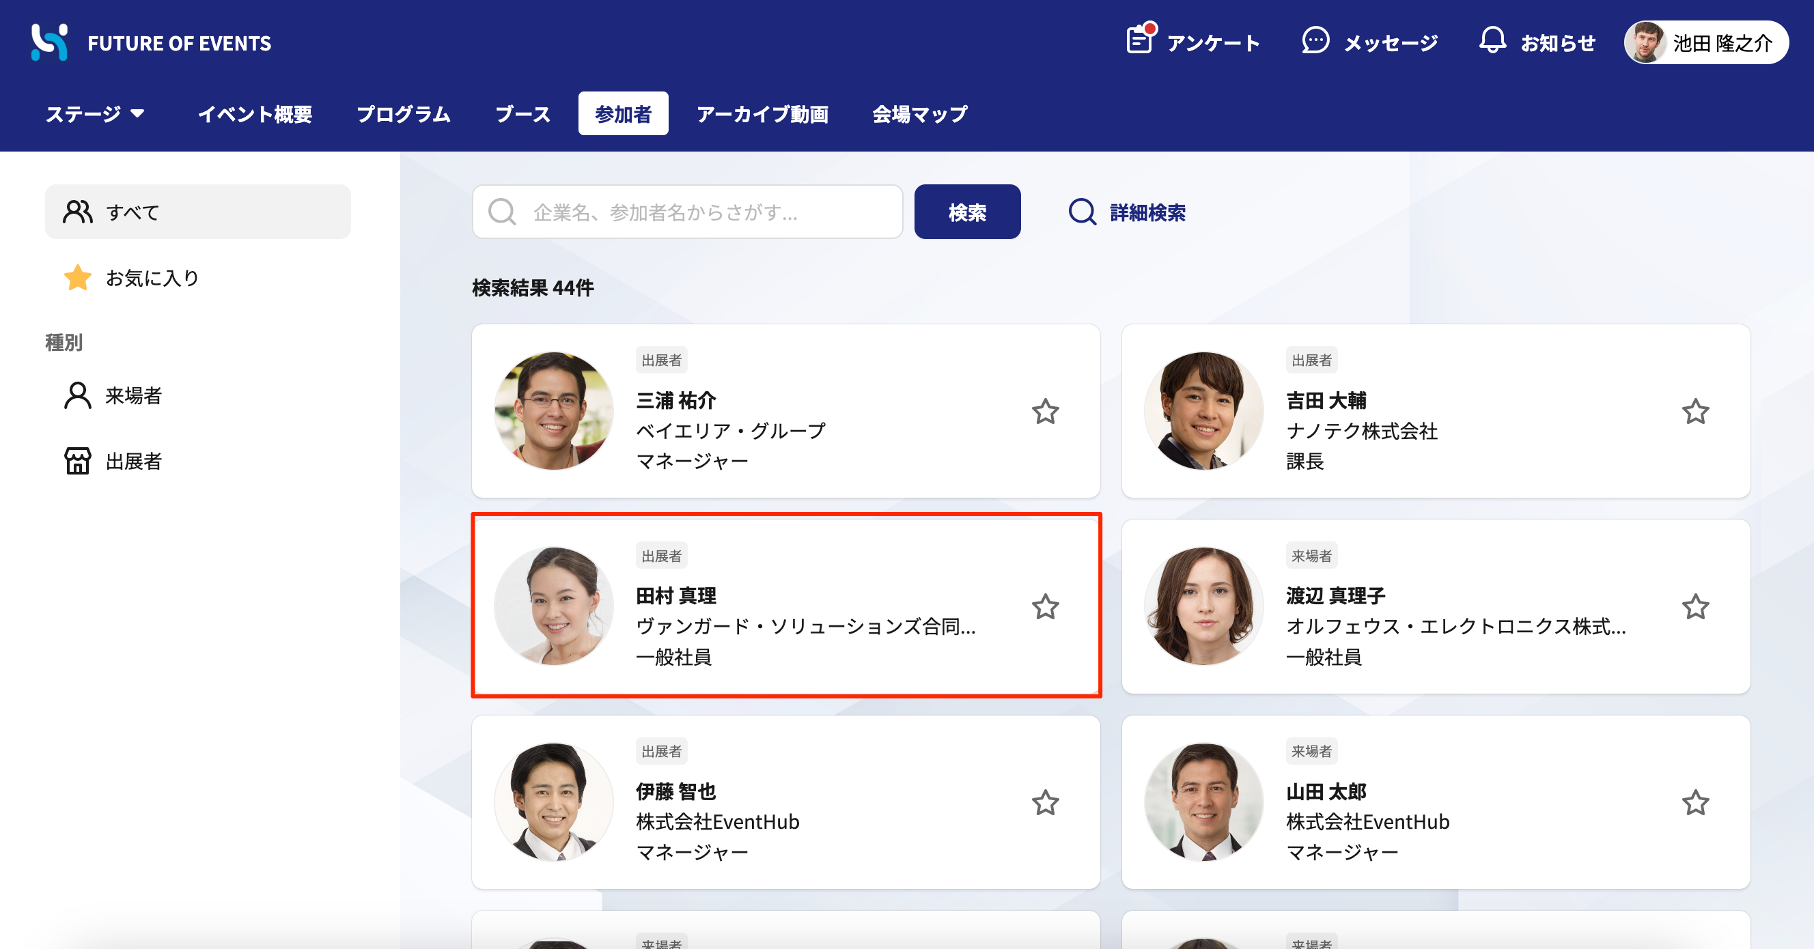
Task: Favorite 吉田 大輔 with star
Action: tap(1696, 412)
